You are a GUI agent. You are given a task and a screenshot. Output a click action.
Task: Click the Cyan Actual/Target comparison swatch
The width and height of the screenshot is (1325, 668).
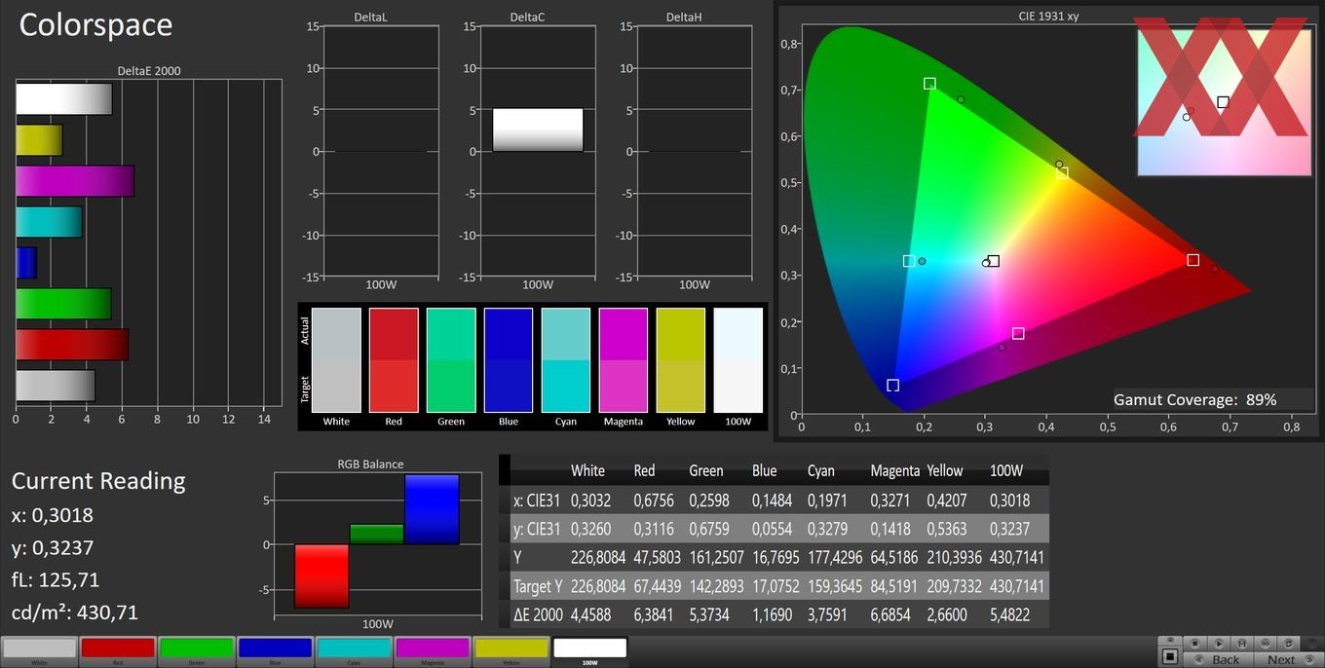pyautogui.click(x=566, y=360)
